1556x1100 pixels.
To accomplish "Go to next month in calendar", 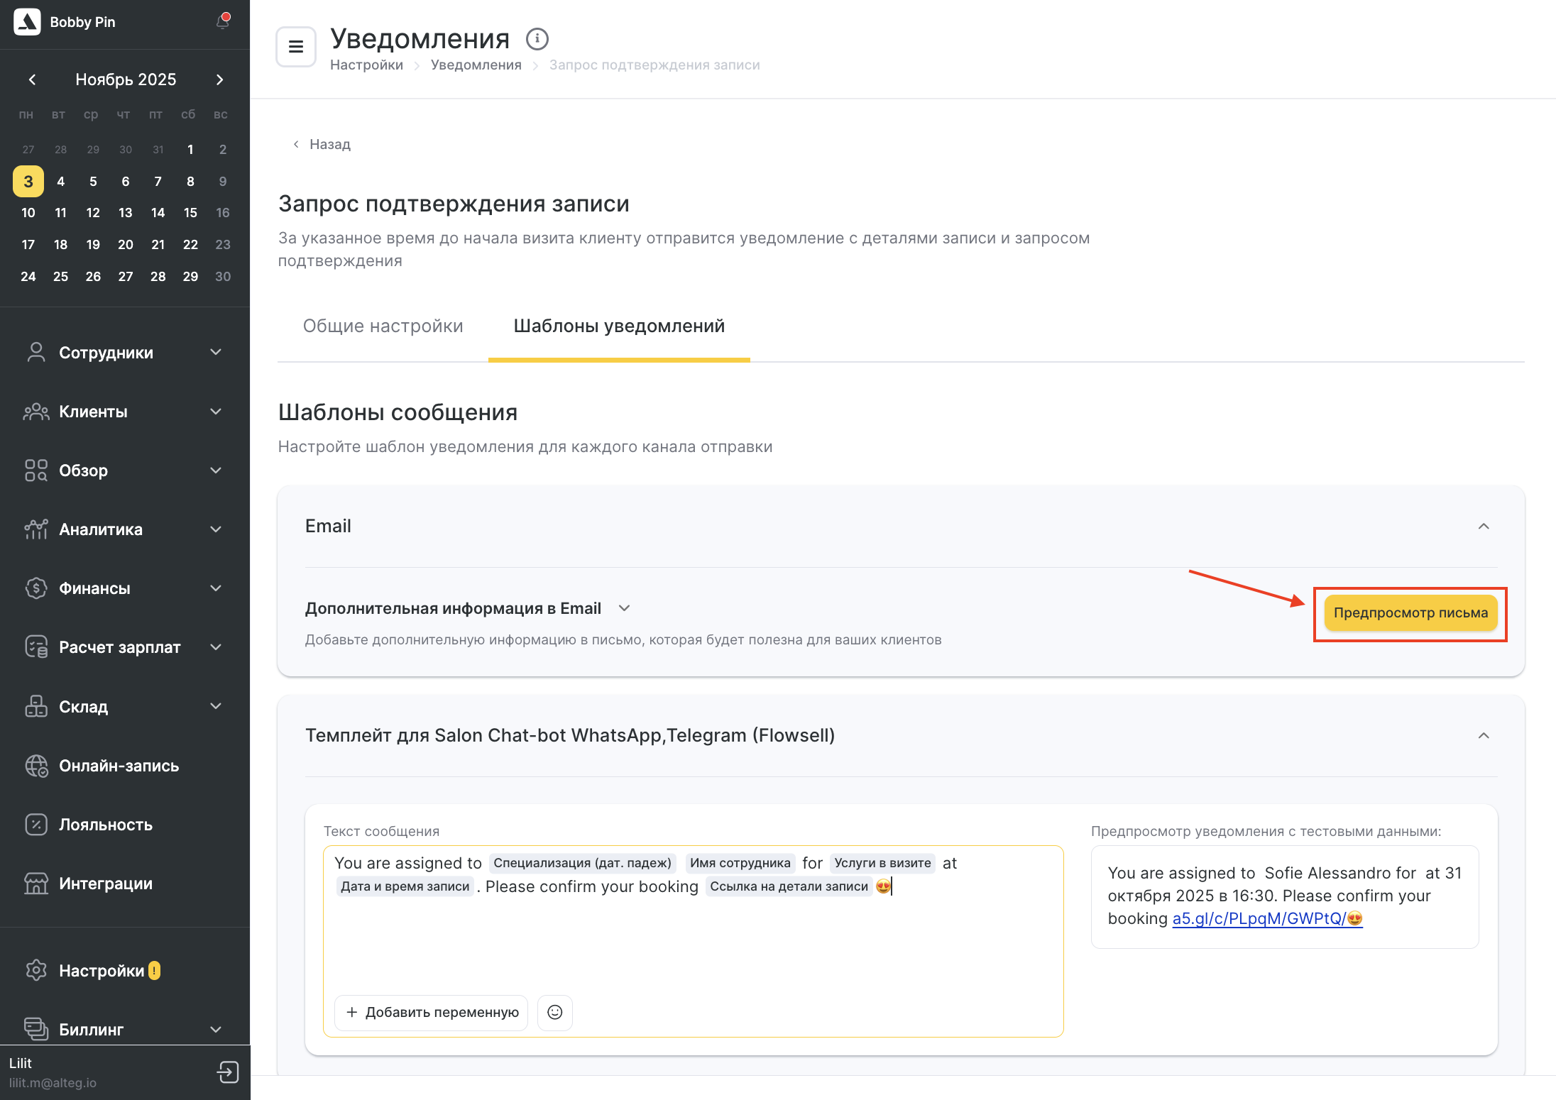I will pyautogui.click(x=219, y=79).
